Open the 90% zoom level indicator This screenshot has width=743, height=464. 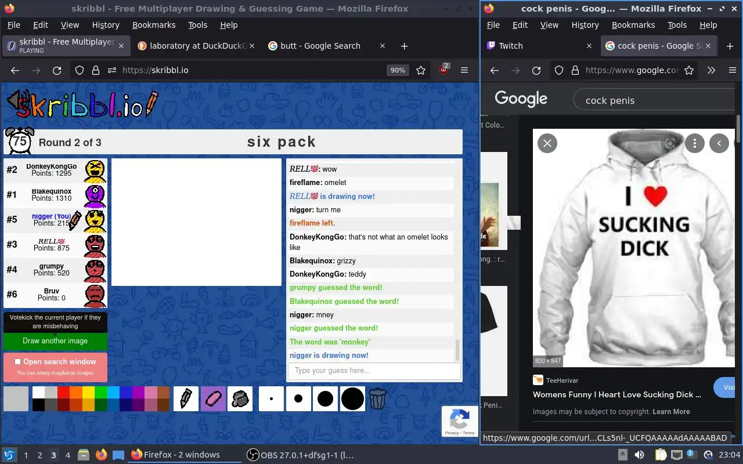click(x=398, y=70)
